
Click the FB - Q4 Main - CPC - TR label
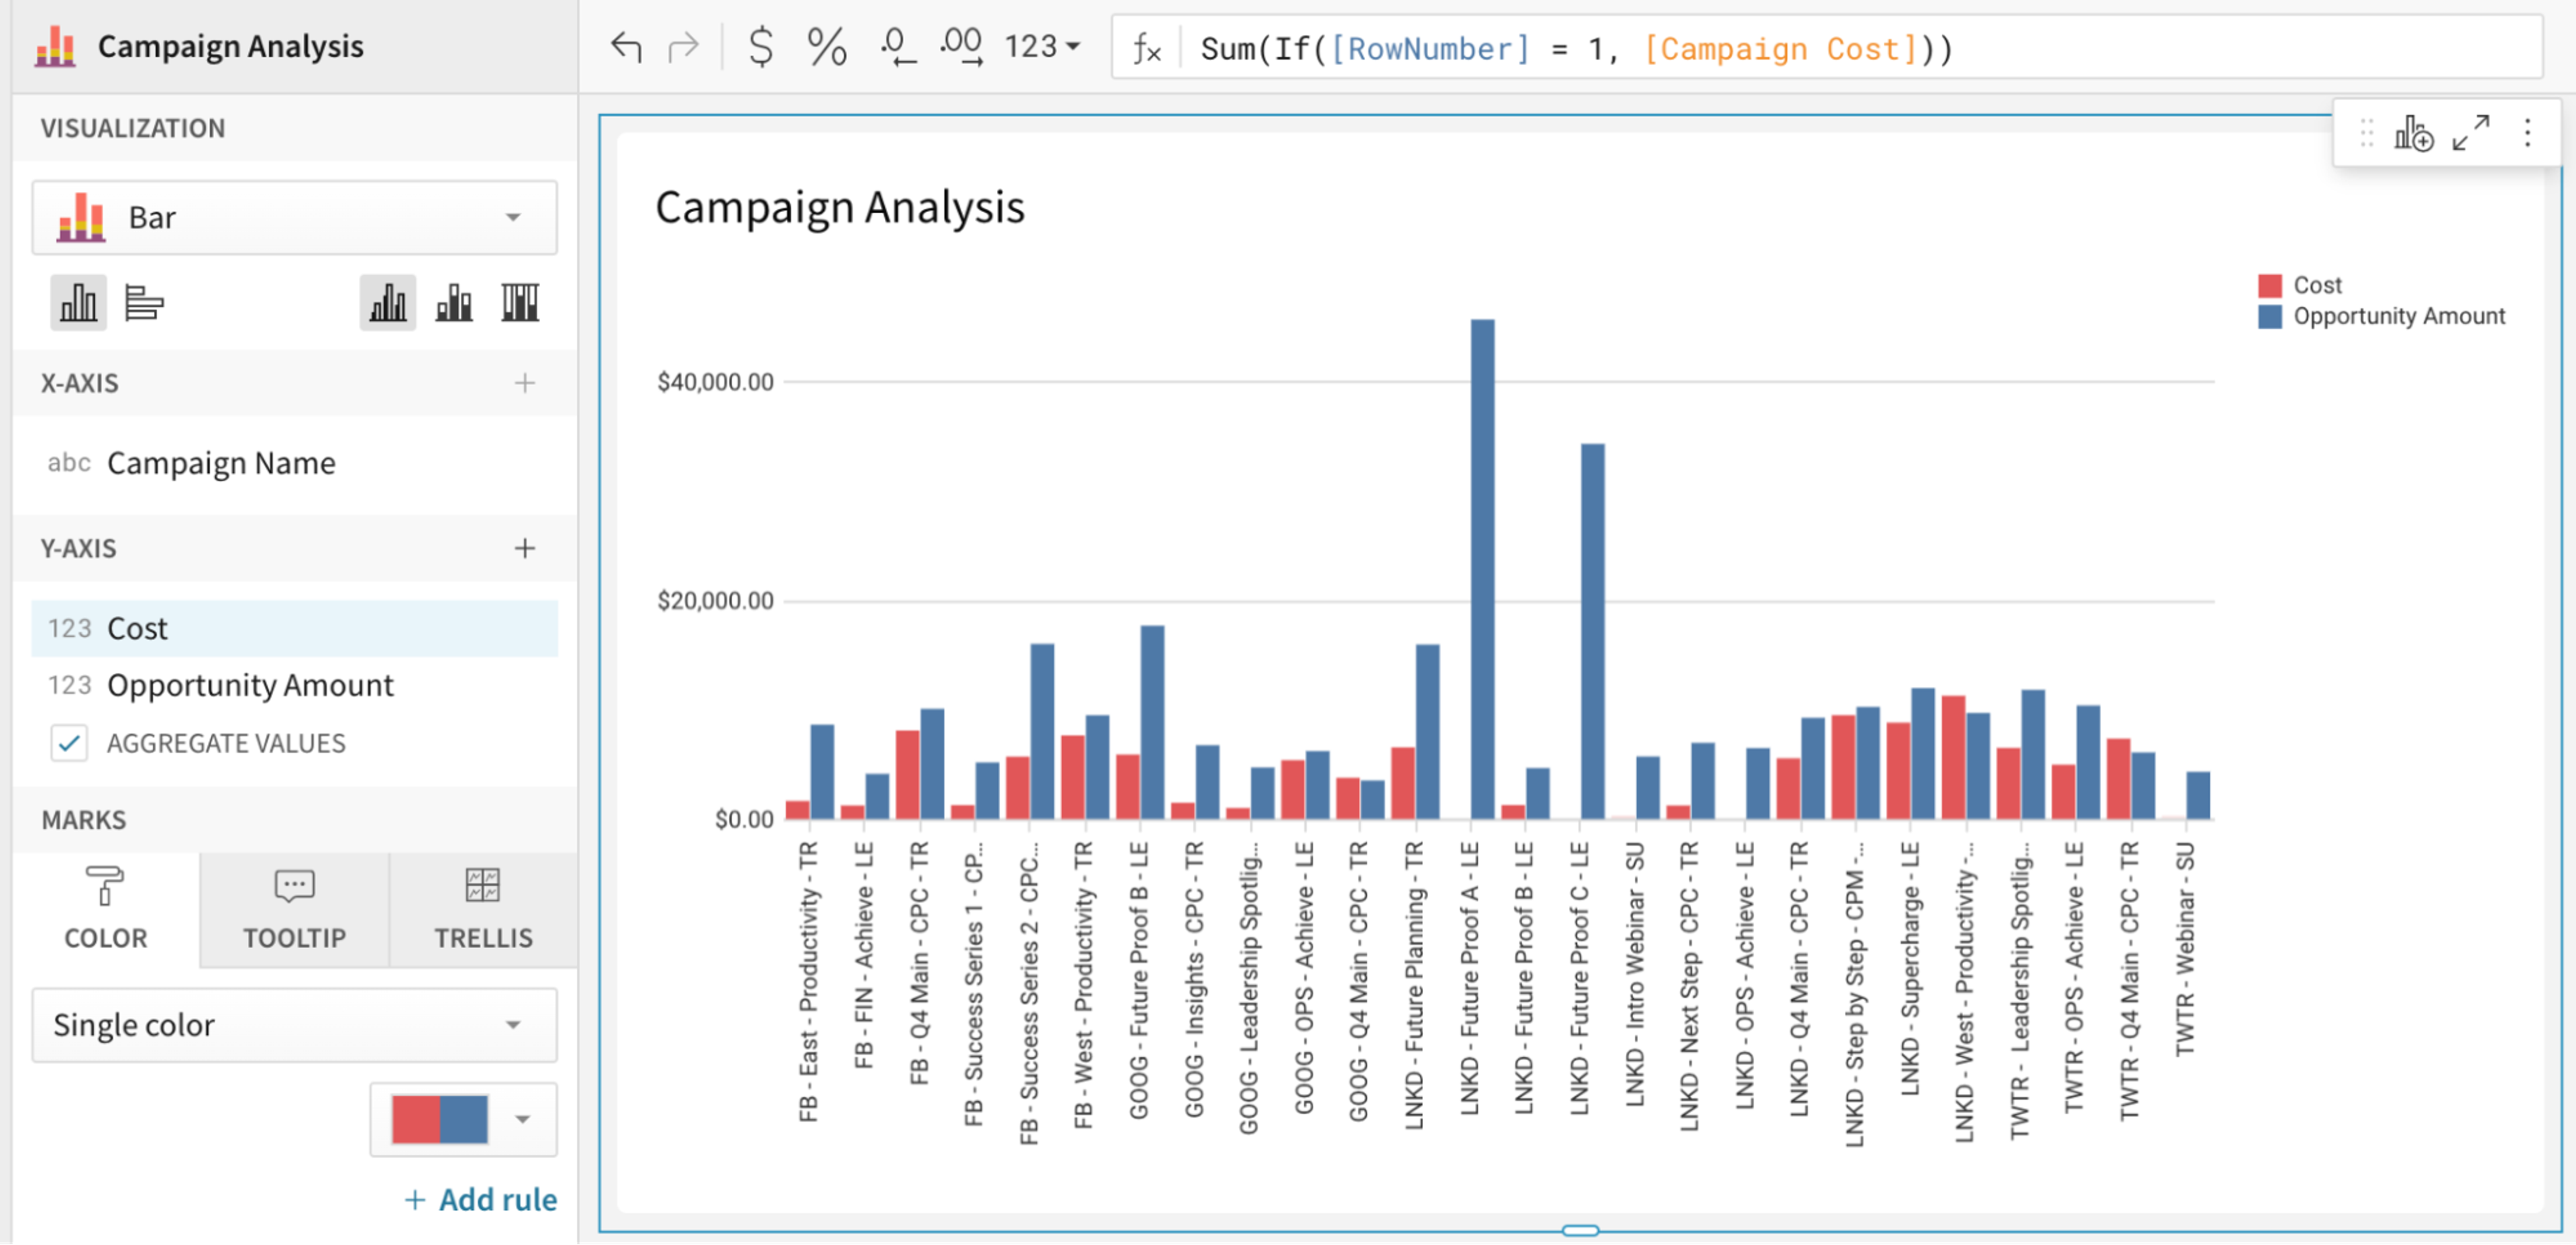point(919,962)
